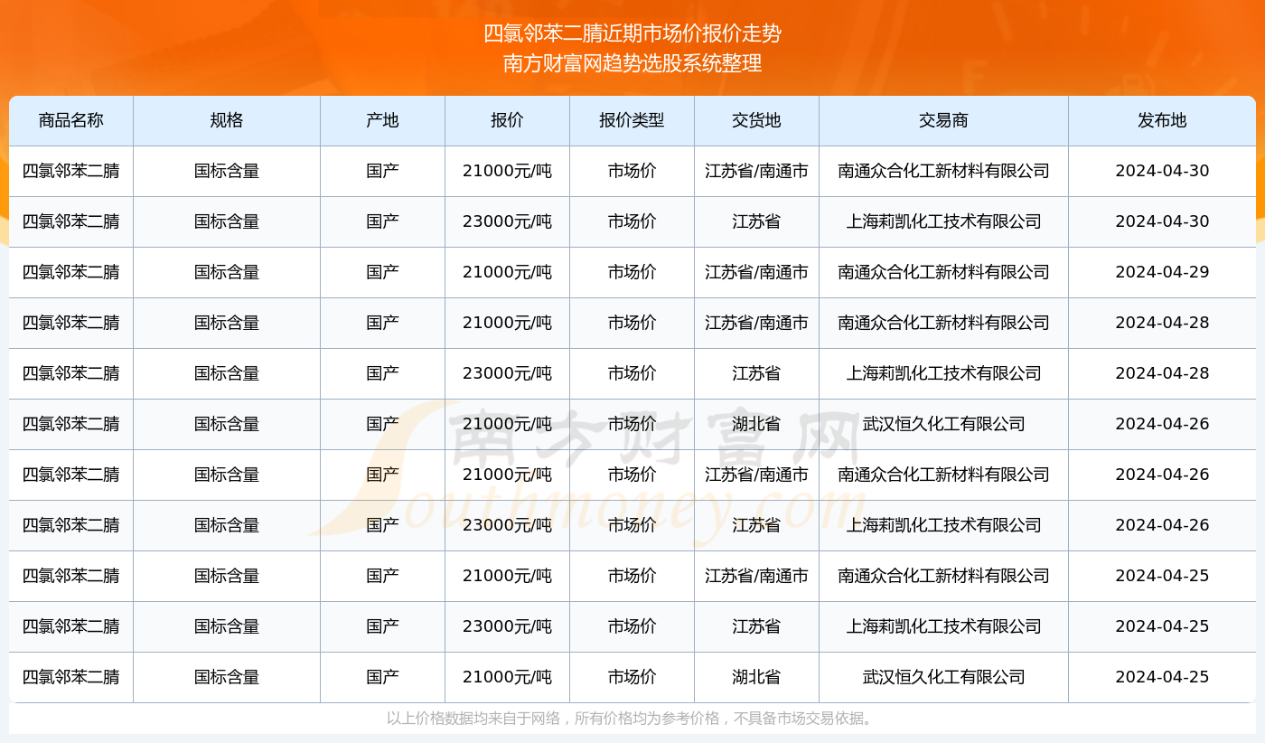Click 2024-04-26 date in 武汉恒久 row
This screenshot has width=1265, height=743.
pyautogui.click(x=1162, y=424)
